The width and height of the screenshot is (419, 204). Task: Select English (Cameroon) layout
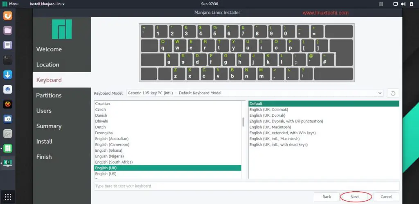(x=167, y=144)
